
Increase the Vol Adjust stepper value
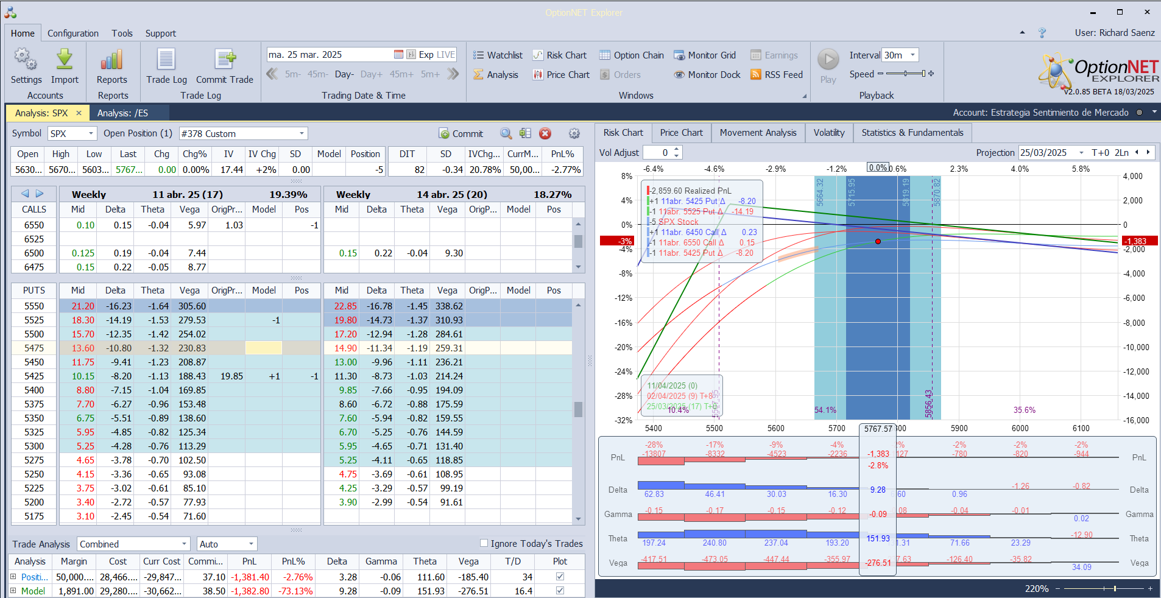[676, 149]
